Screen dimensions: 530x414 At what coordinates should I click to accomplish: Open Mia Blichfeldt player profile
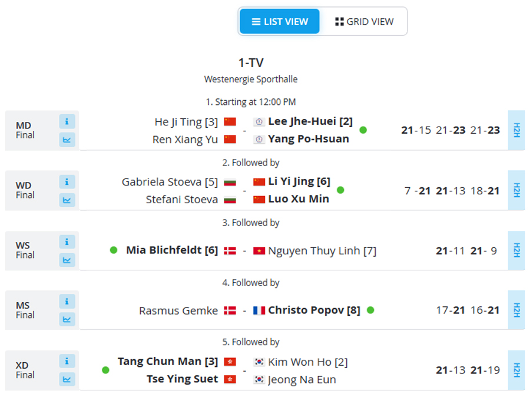click(172, 250)
